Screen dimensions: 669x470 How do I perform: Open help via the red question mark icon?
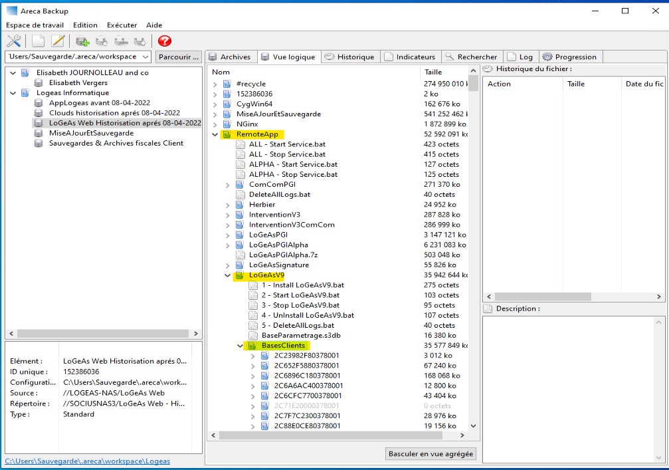pyautogui.click(x=165, y=41)
